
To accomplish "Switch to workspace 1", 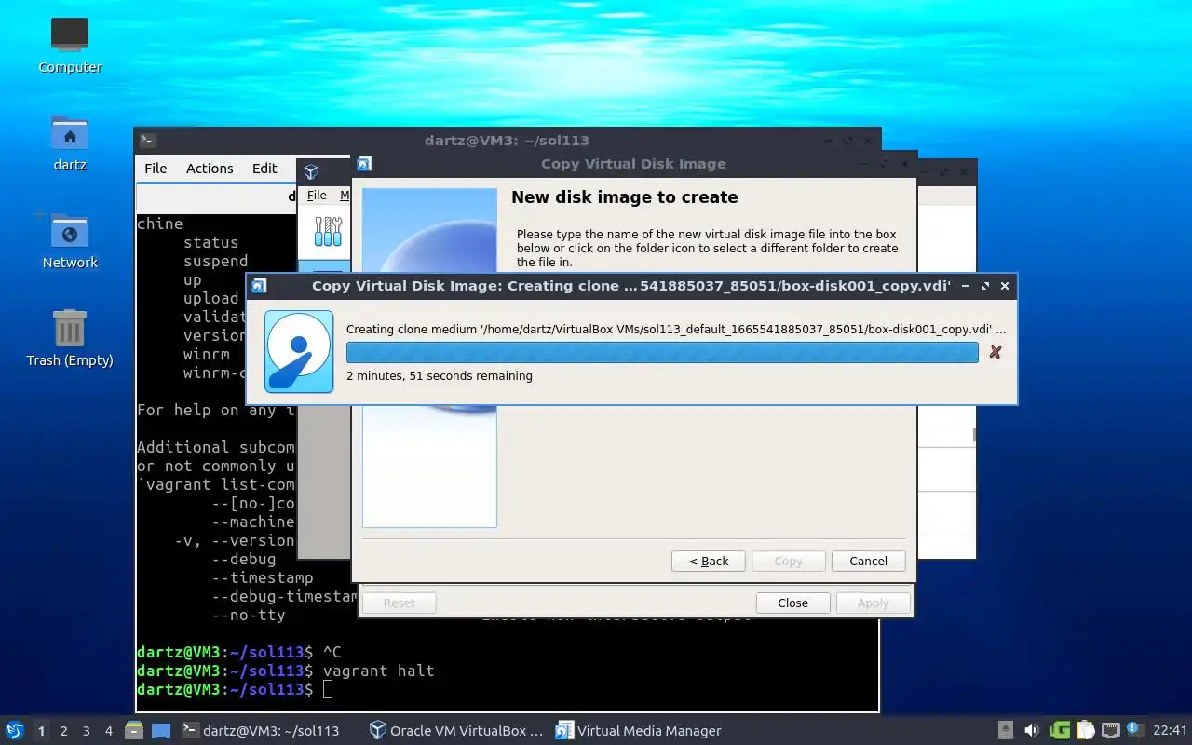I will tap(41, 731).
